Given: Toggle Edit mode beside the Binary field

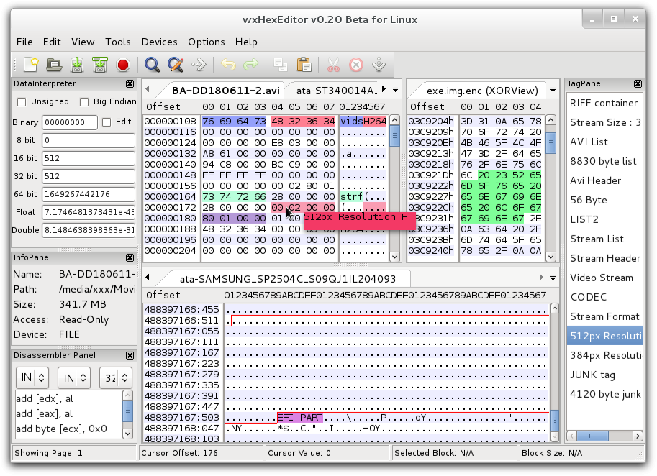Looking at the screenshot, I should point(107,122).
